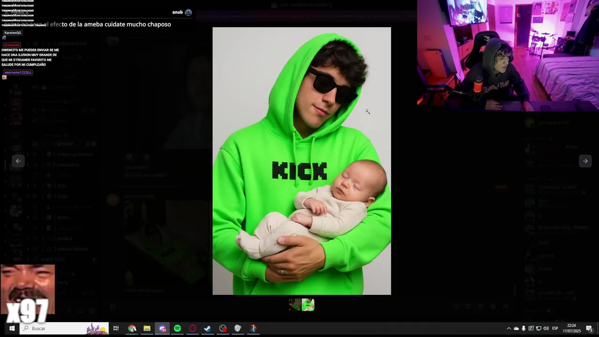This screenshot has height=337, width=599.
Task: Select the green hoodie thumbnail below the image
Action: pos(308,305)
